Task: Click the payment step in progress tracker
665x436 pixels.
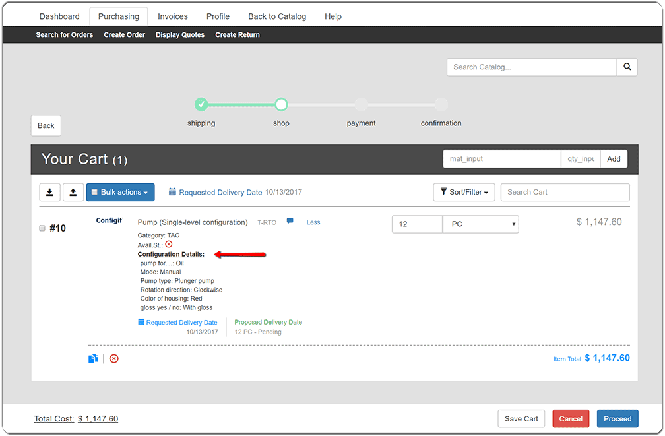Action: point(361,104)
